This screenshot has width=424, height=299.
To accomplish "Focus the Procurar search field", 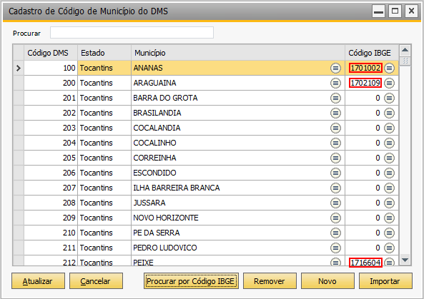I will (x=132, y=33).
